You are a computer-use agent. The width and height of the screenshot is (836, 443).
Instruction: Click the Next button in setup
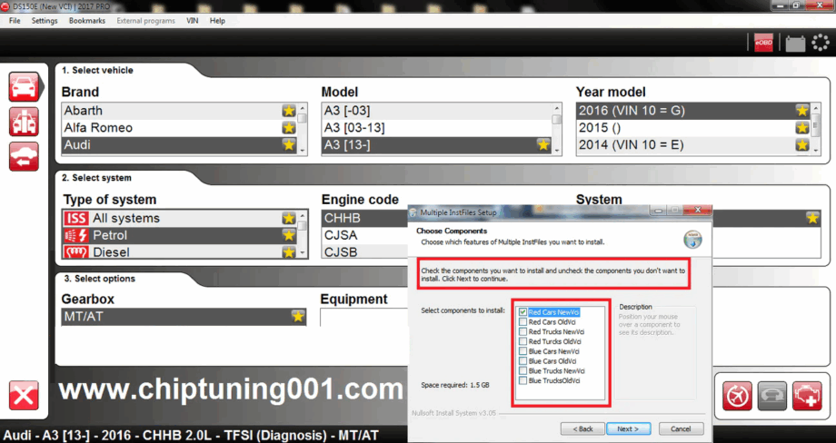628,428
